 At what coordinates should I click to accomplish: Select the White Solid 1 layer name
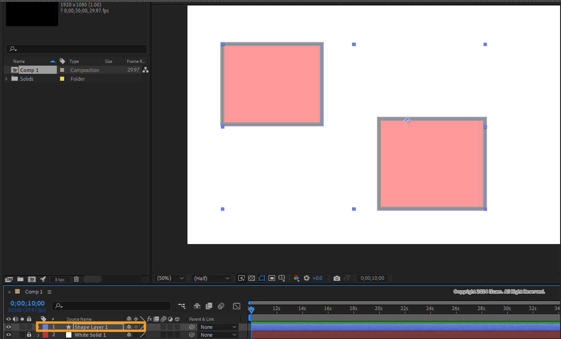tap(90, 335)
